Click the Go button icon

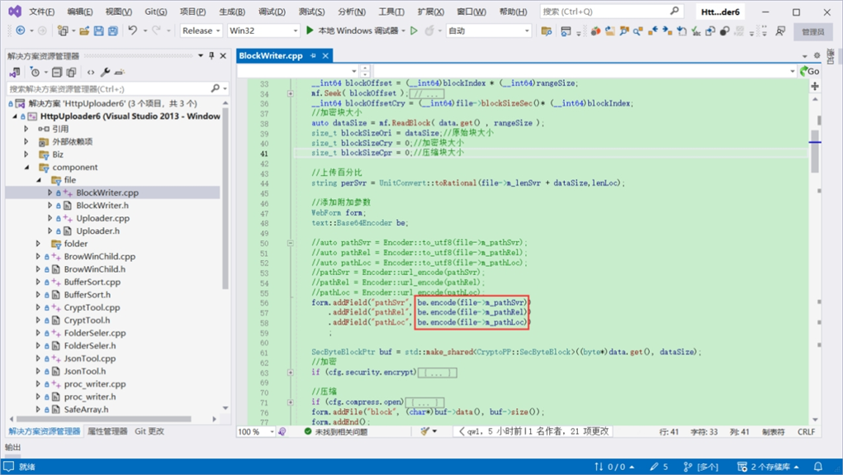tap(810, 71)
